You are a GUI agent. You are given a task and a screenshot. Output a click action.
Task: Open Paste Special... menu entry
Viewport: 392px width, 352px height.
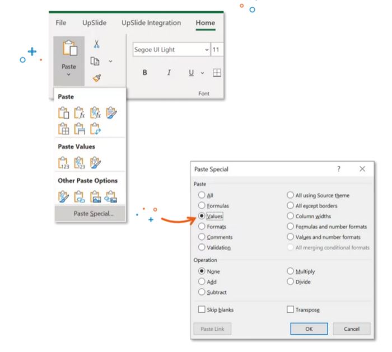(90, 214)
